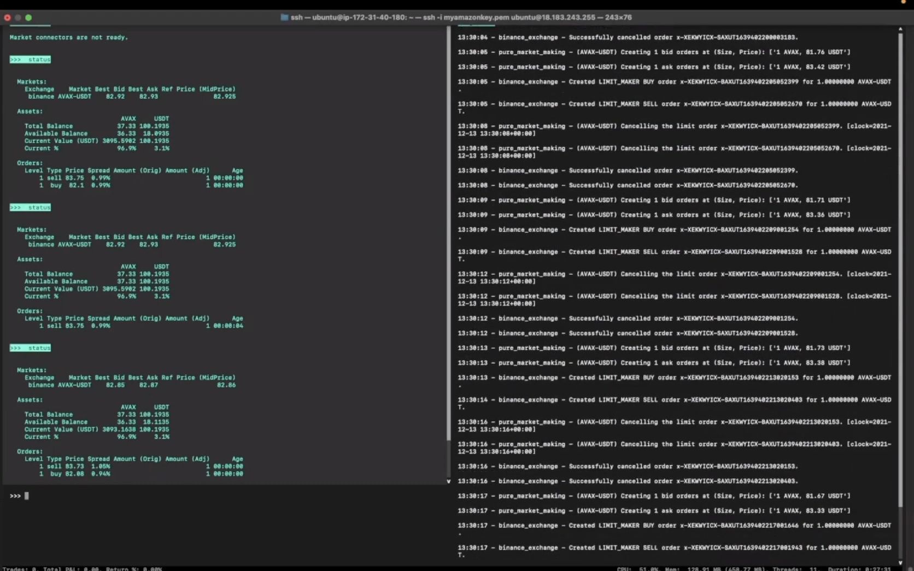Click the order age 00:00:04
The height and width of the screenshot is (571, 914).
click(x=228, y=326)
